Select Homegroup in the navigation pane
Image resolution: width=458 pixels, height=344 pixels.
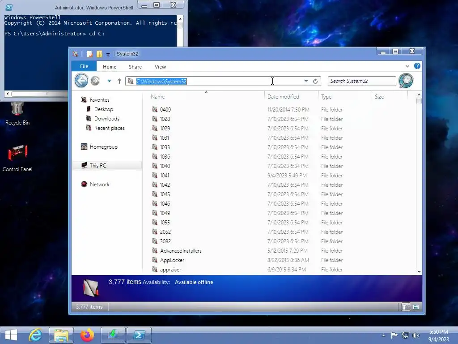pyautogui.click(x=103, y=147)
